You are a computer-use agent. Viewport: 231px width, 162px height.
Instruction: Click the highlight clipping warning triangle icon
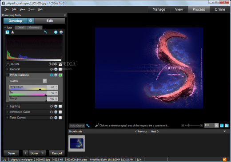(x=60, y=64)
